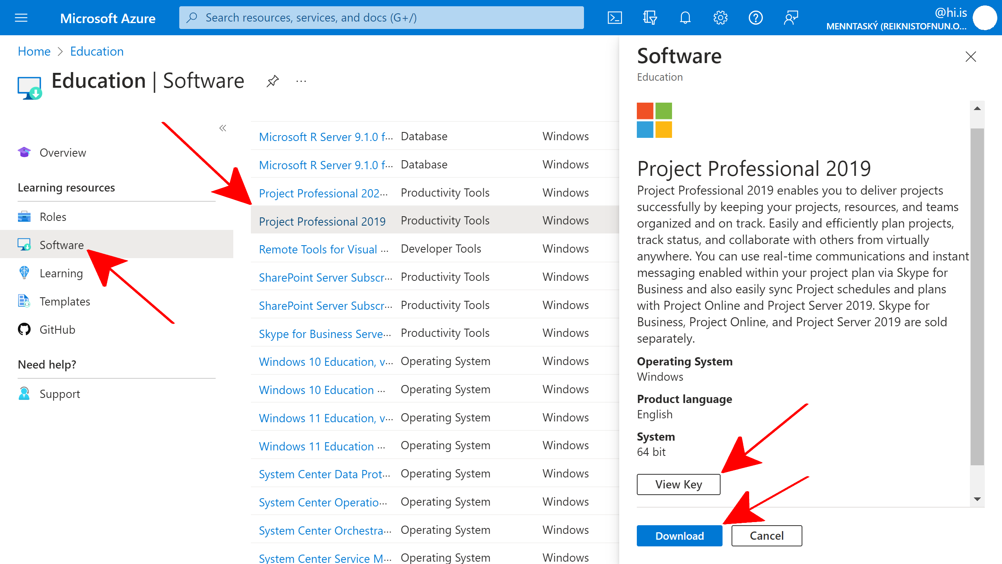Open Overview in the sidebar
Viewport: 1002px width, 564px height.
pos(63,153)
